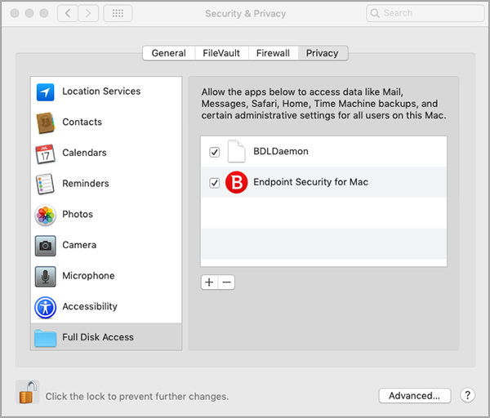The width and height of the screenshot is (490, 418).
Task: Switch to the FileVault tab
Action: click(221, 53)
